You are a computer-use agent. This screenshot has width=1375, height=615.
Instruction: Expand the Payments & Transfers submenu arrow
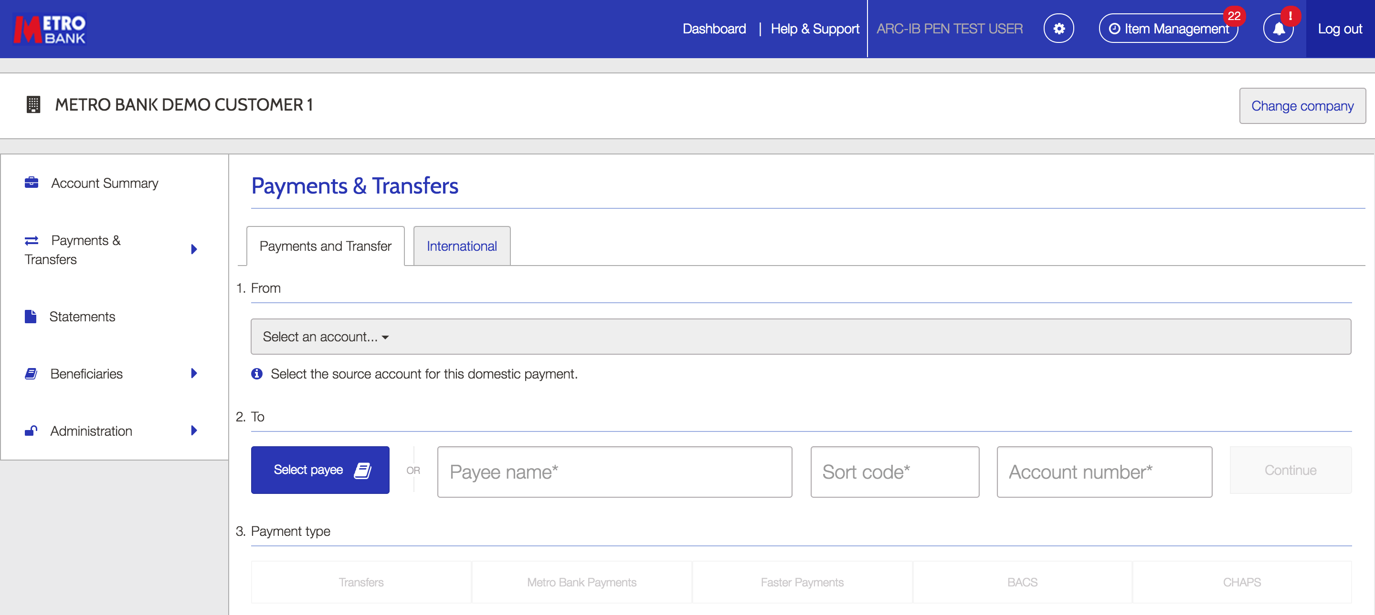pos(194,249)
